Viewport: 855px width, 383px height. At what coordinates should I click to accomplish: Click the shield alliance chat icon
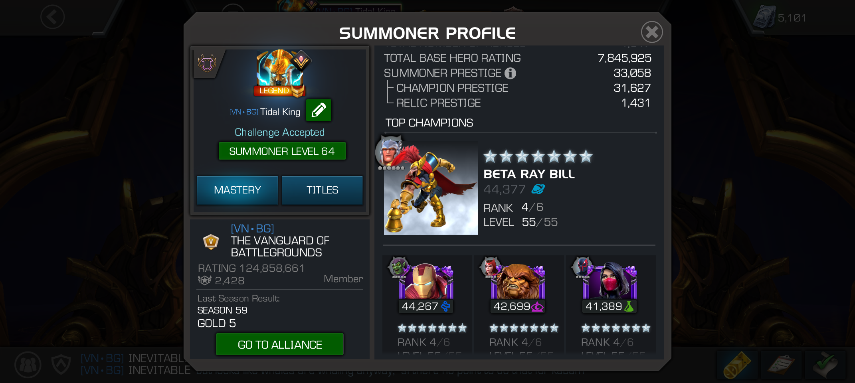(x=61, y=364)
